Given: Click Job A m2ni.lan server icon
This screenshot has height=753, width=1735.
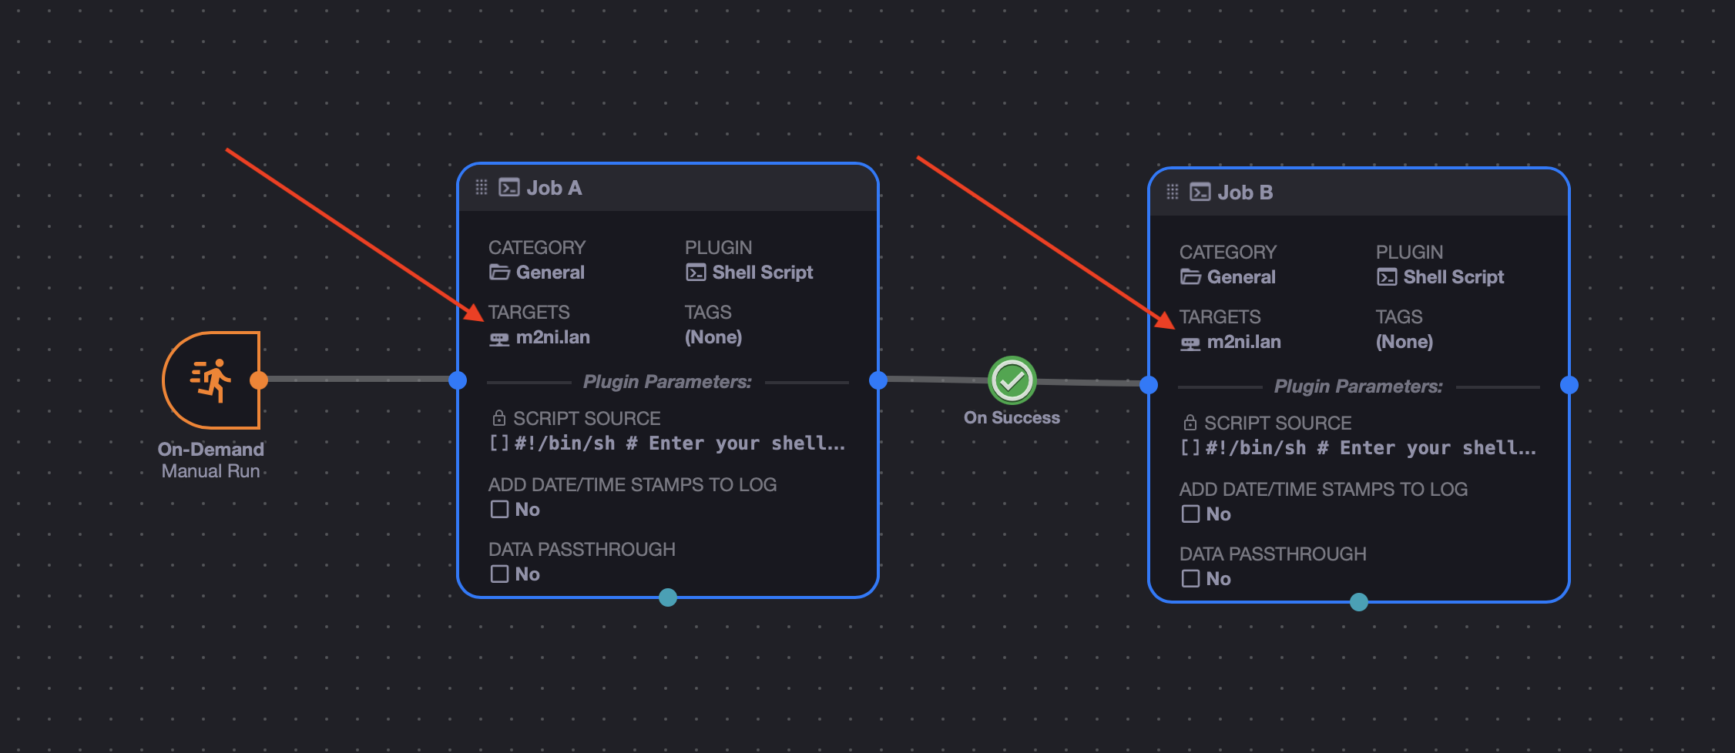Looking at the screenshot, I should coord(499,339).
